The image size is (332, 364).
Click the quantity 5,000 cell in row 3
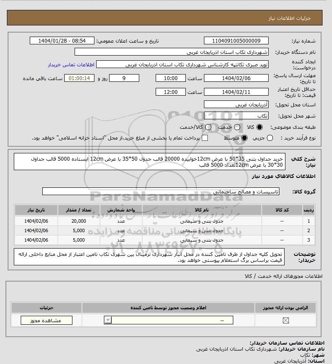[x=79, y=240]
